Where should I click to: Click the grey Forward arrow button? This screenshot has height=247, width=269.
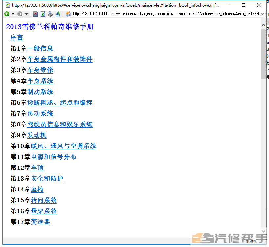pyautogui.click(x=20, y=14)
